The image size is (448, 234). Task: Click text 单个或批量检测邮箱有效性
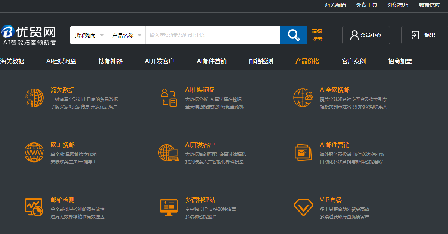tap(78, 209)
